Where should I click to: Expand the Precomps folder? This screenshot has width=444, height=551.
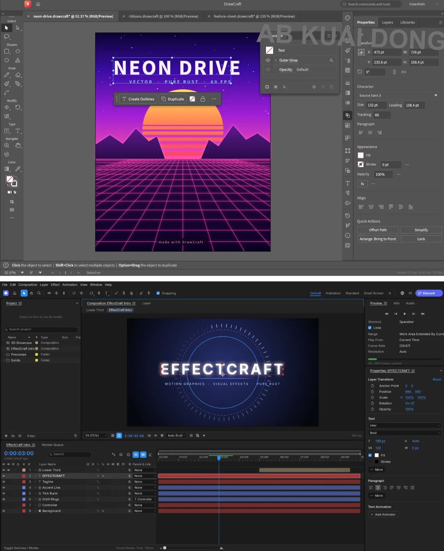pos(4,354)
